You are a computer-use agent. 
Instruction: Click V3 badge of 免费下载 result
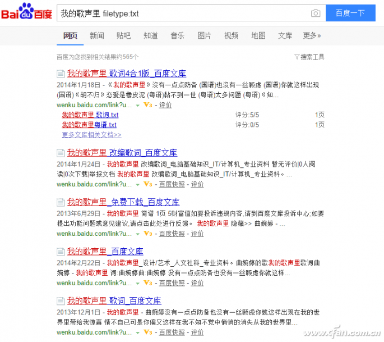[148, 234]
